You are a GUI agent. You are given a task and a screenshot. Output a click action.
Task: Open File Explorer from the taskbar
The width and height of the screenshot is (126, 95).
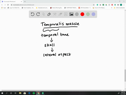[20, 93]
